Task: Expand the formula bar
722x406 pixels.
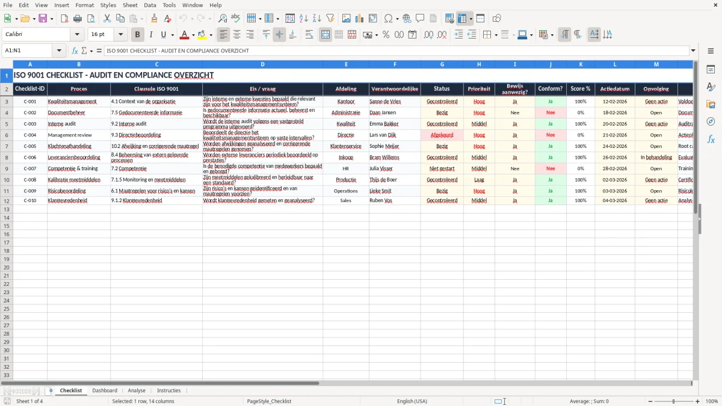Action: 693,51
